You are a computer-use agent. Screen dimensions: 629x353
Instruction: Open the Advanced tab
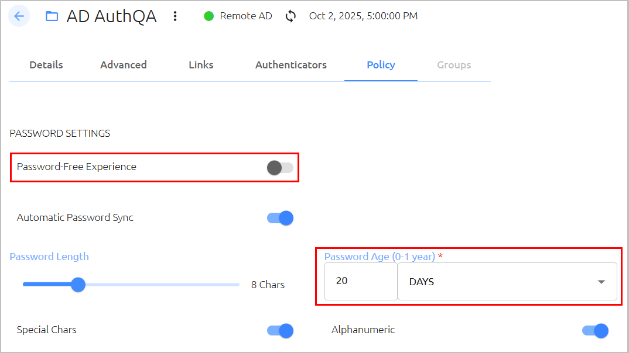pyautogui.click(x=124, y=65)
